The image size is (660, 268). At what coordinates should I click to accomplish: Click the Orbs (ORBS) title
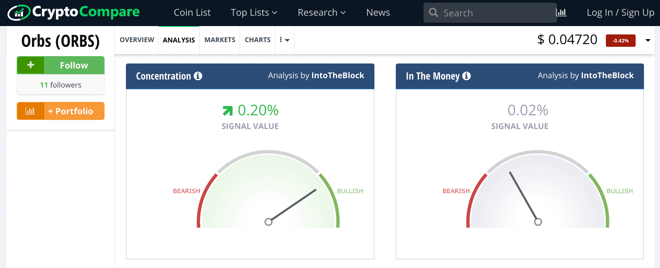point(60,41)
